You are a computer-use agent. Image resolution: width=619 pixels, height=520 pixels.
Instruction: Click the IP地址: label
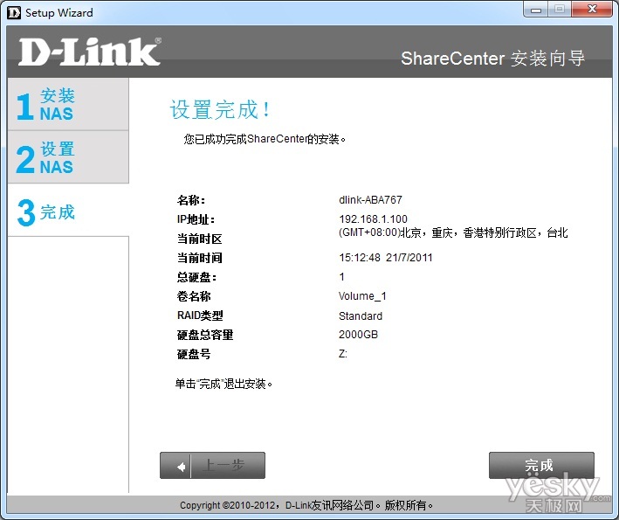click(196, 219)
